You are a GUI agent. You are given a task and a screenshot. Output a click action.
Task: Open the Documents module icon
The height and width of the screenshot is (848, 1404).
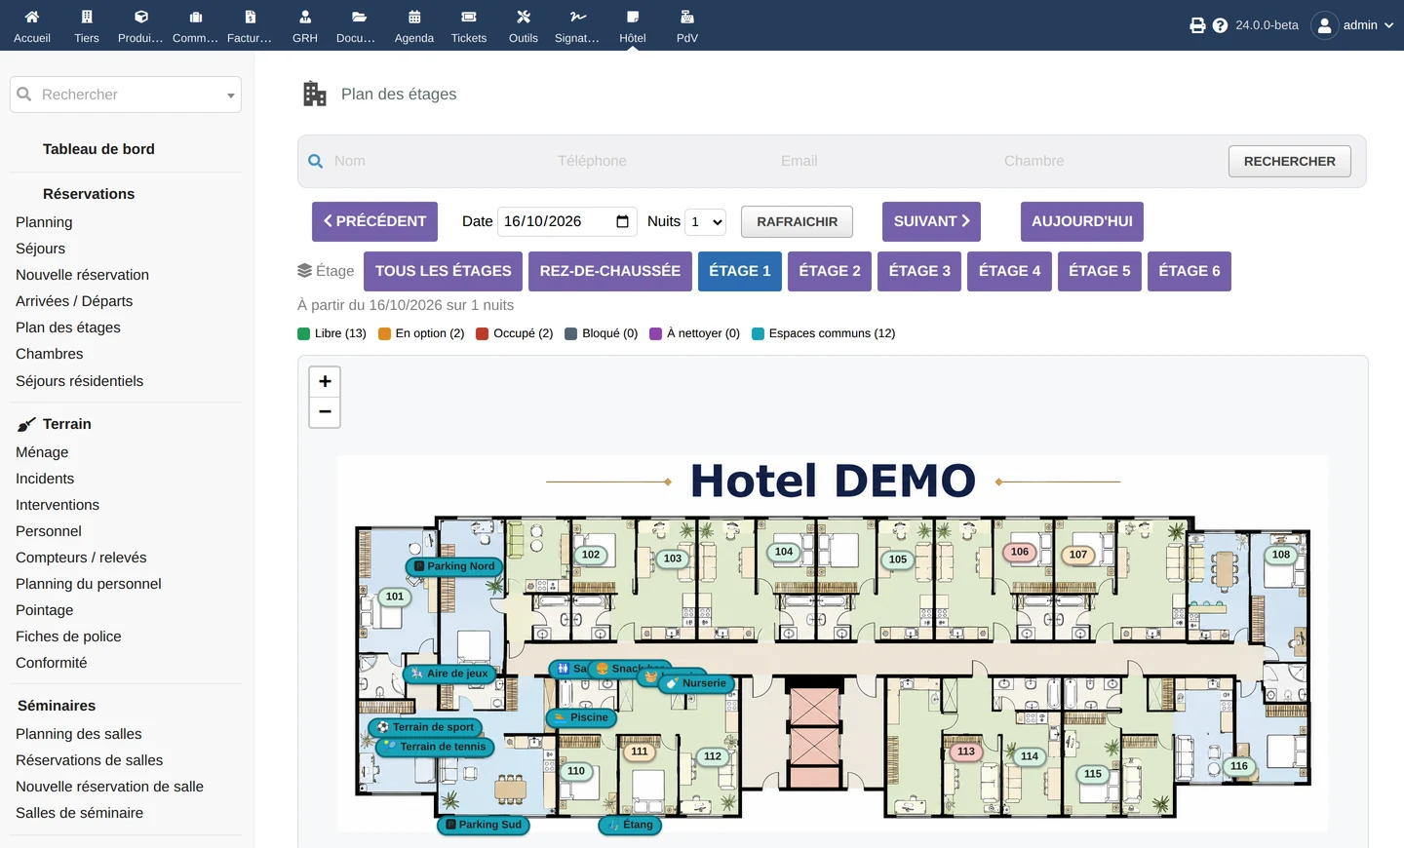[x=360, y=17]
